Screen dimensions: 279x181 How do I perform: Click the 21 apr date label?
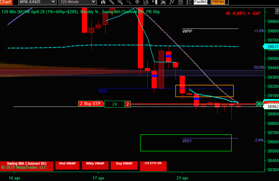coord(182,178)
